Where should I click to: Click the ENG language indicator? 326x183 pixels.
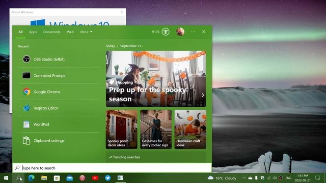(x=288, y=178)
